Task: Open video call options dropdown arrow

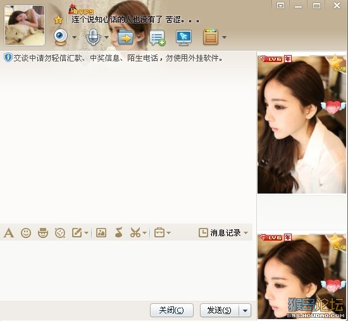Action: (75, 37)
